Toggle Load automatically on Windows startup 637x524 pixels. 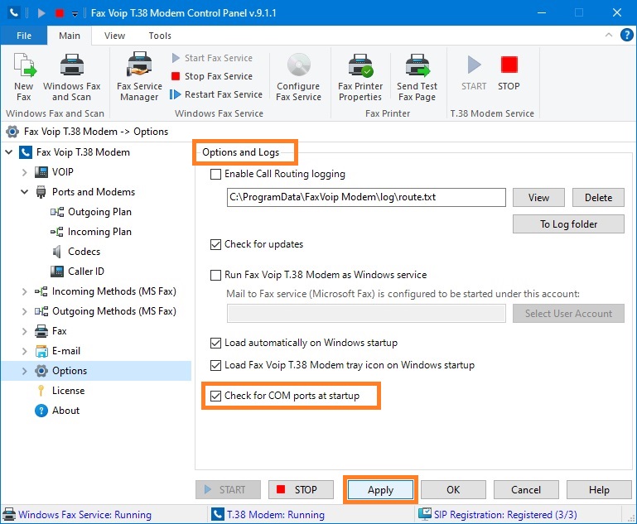tap(215, 344)
